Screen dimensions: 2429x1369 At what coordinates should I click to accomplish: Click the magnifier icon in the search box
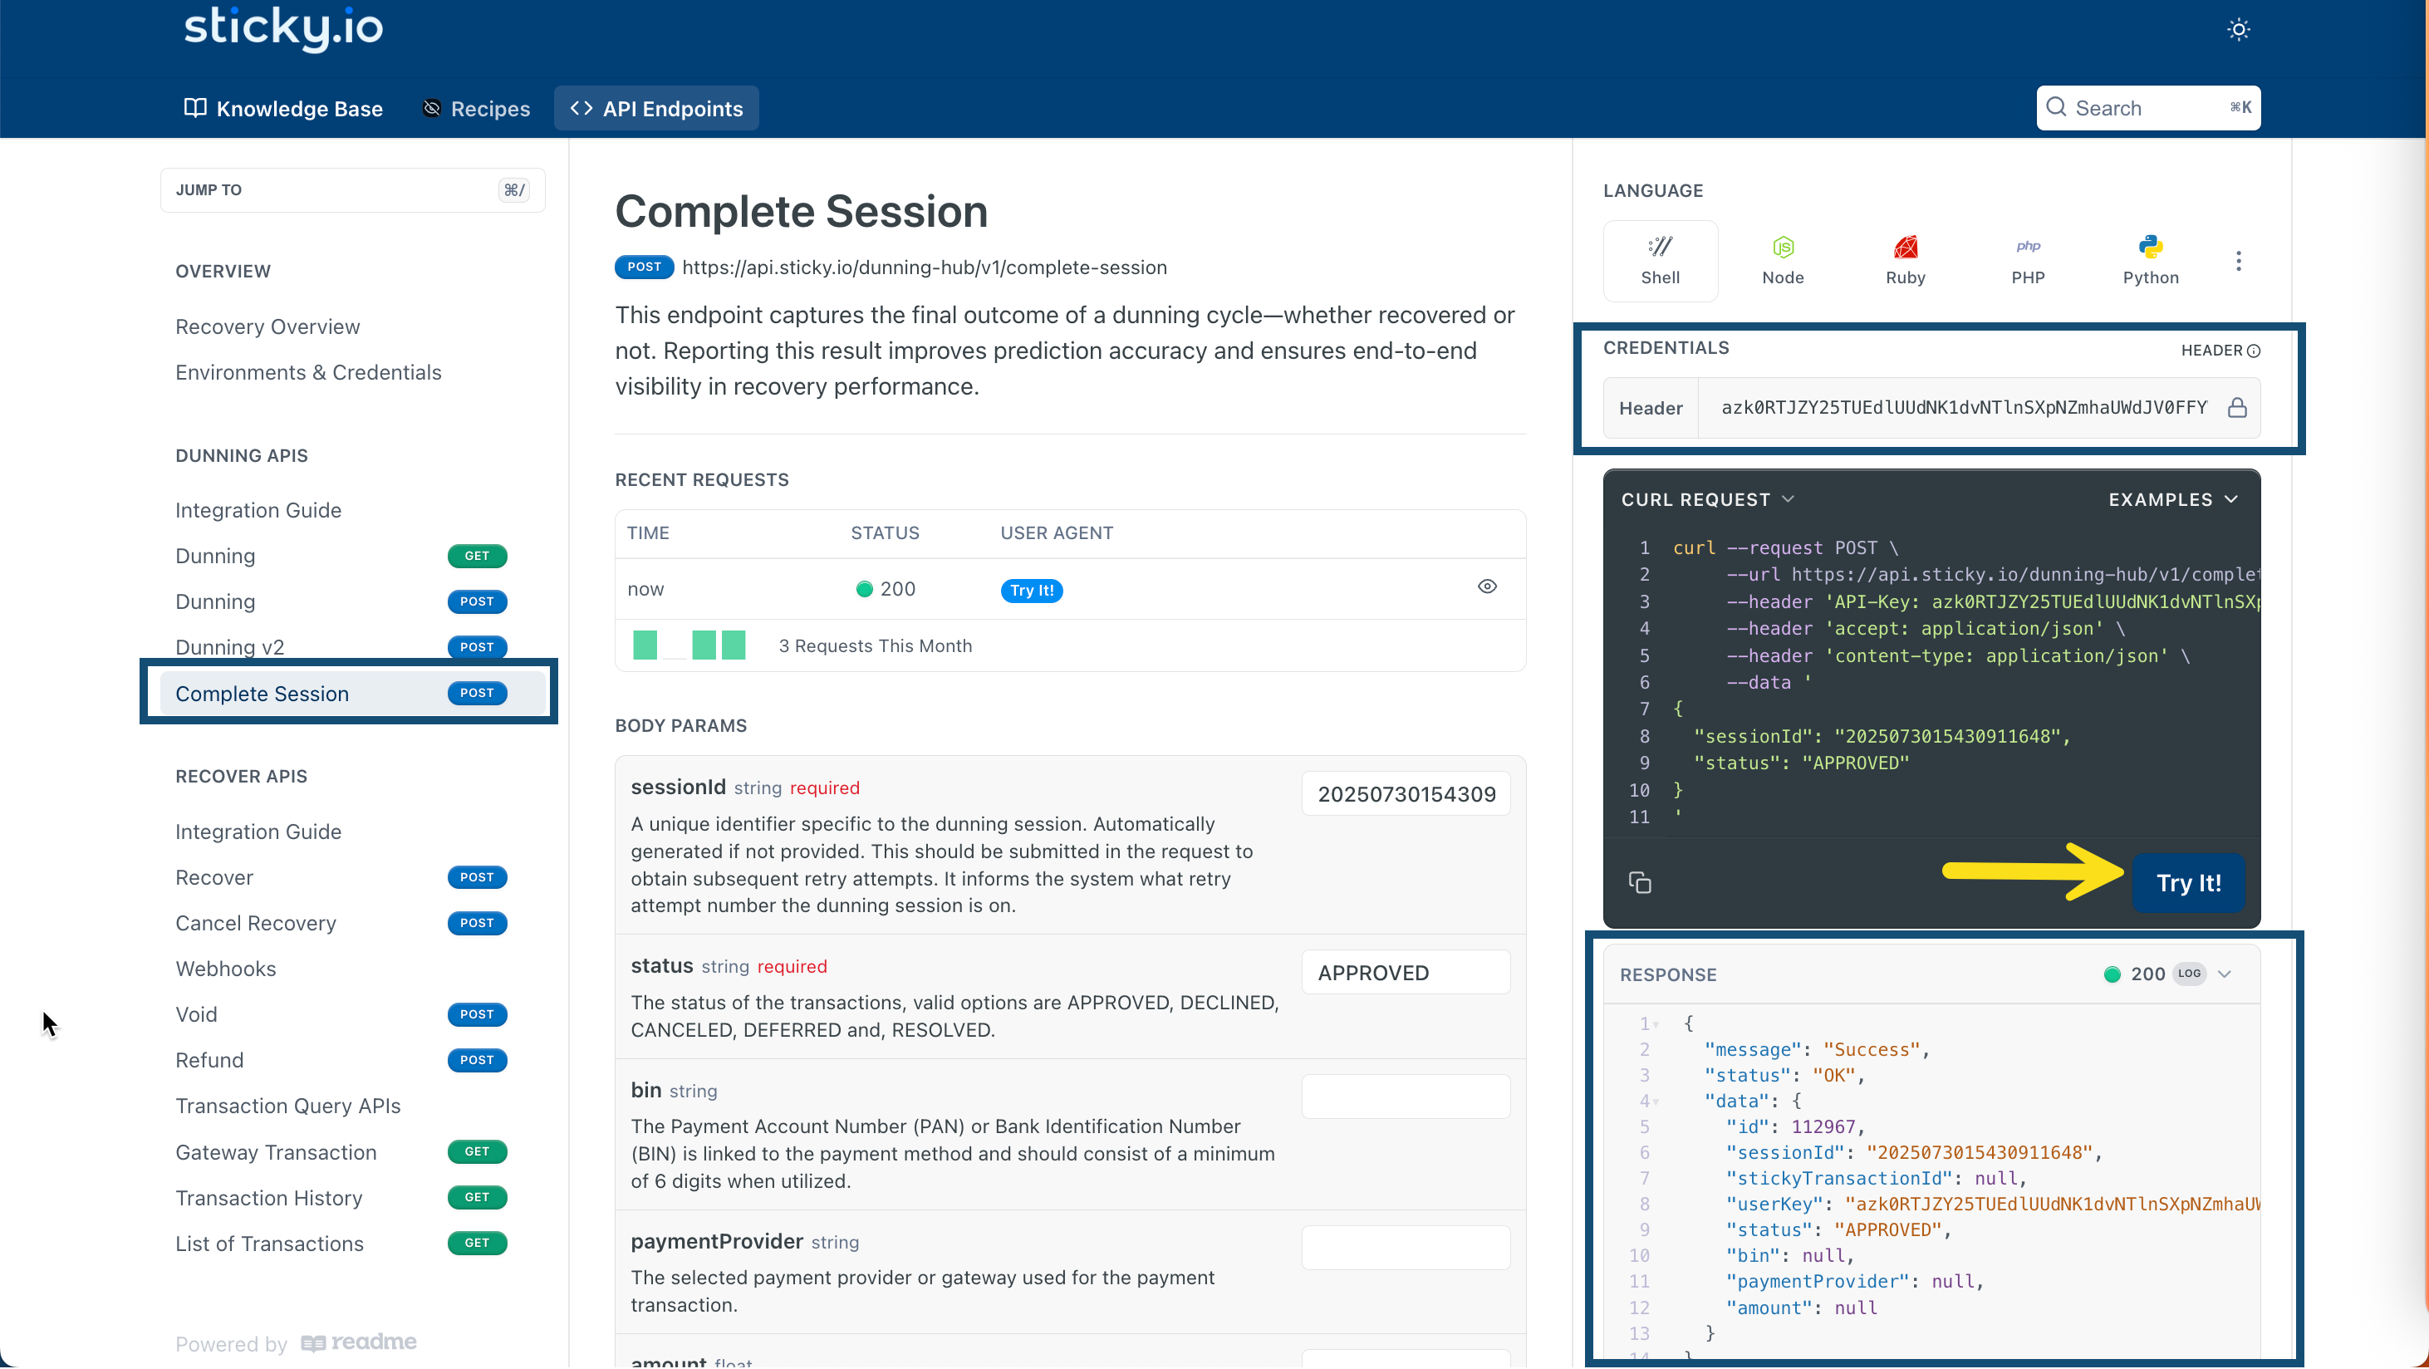(2057, 107)
